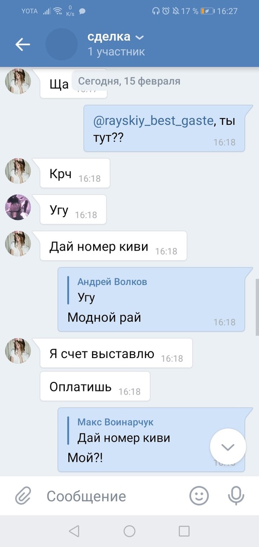Tap the Android back navigation triangle
Viewport: 259px width, 547px height.
tap(74, 531)
